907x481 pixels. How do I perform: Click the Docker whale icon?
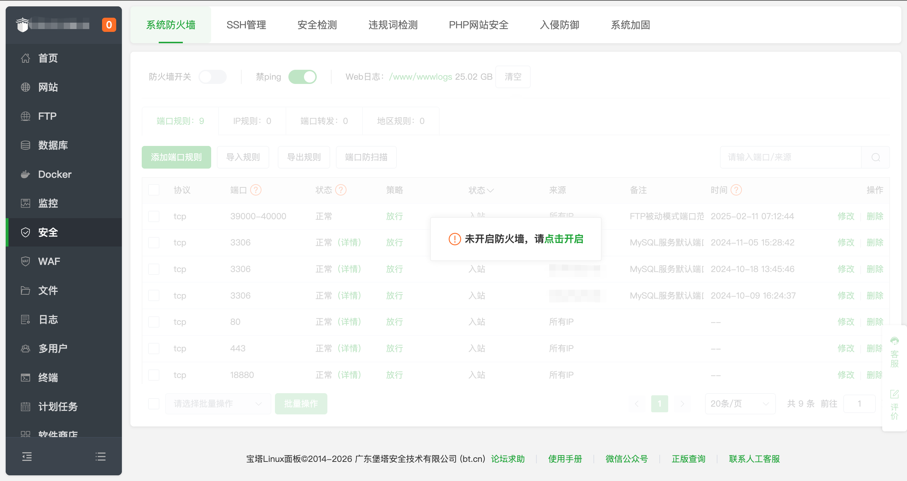[x=26, y=174]
